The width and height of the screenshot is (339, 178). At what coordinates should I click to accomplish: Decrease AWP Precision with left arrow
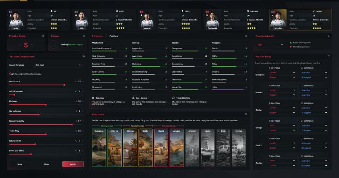76,91
